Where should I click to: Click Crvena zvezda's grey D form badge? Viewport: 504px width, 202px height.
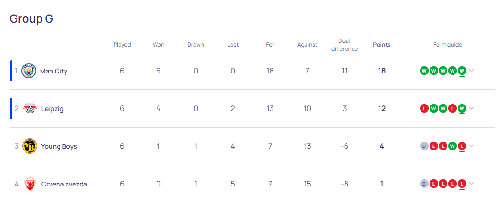click(x=424, y=184)
